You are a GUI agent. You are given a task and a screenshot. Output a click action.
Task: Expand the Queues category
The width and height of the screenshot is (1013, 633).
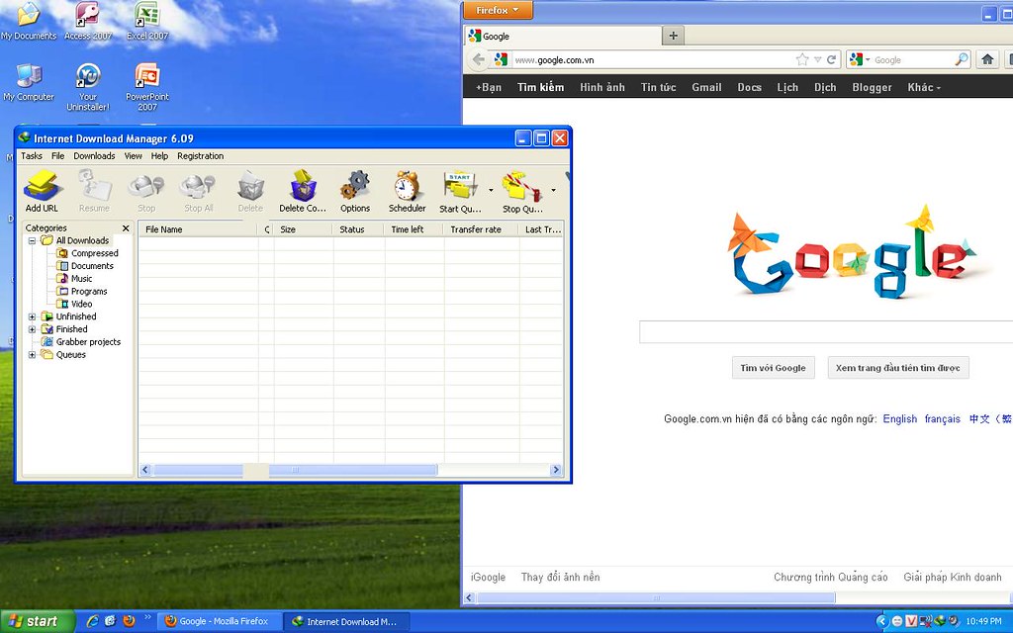pos(32,355)
